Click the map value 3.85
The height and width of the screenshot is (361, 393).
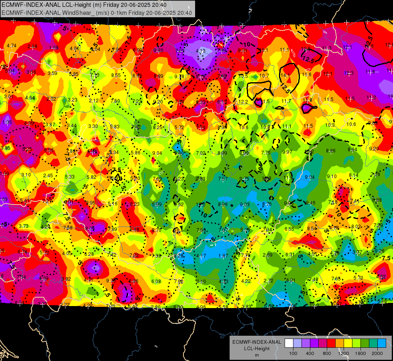pos(6,148)
